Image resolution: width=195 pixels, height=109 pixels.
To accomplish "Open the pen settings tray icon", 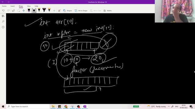I will (x=172, y=106).
